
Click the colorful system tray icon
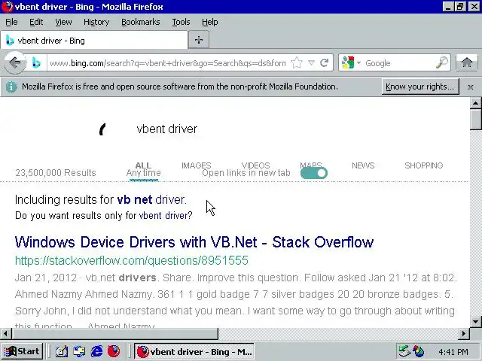pos(418,351)
